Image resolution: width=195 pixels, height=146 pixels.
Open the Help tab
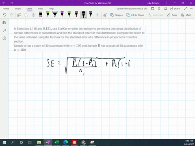tap(51, 9)
